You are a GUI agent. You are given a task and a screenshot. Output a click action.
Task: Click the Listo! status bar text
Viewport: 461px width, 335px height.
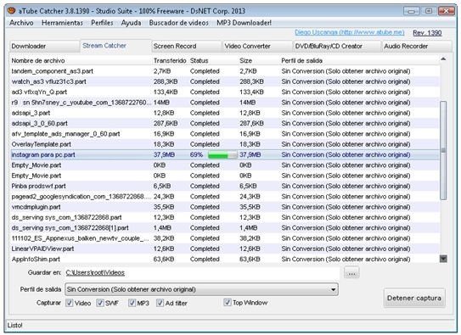click(15, 326)
